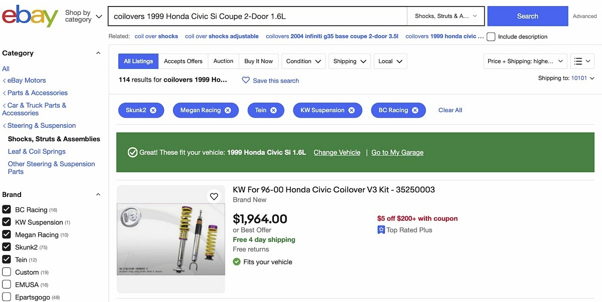Click the eBay logo
This screenshot has width=602, height=302.
coord(30,16)
